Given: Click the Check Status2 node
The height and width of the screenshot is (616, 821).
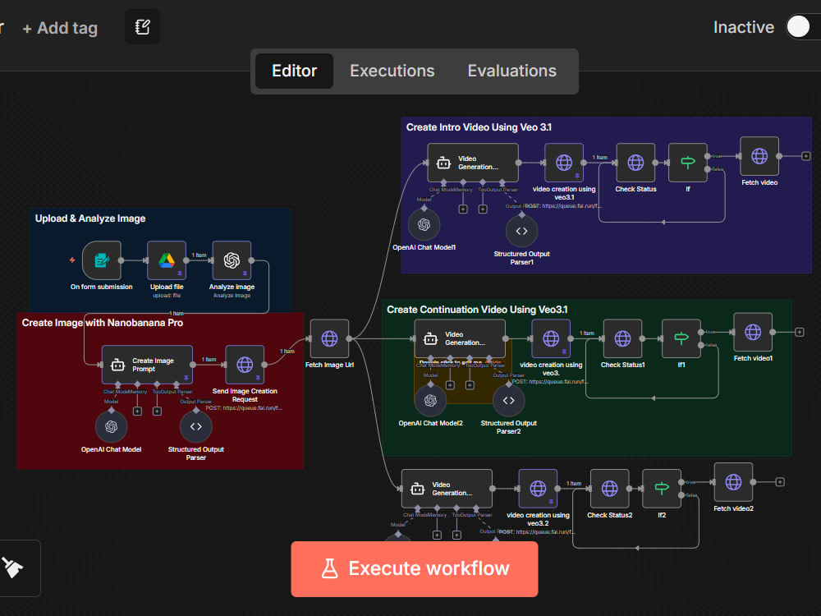Looking at the screenshot, I should click(609, 489).
